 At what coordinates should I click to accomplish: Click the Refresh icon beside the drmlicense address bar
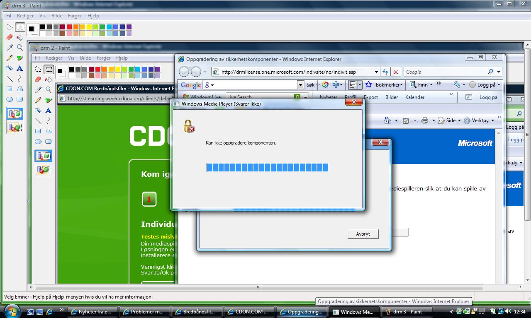point(385,72)
